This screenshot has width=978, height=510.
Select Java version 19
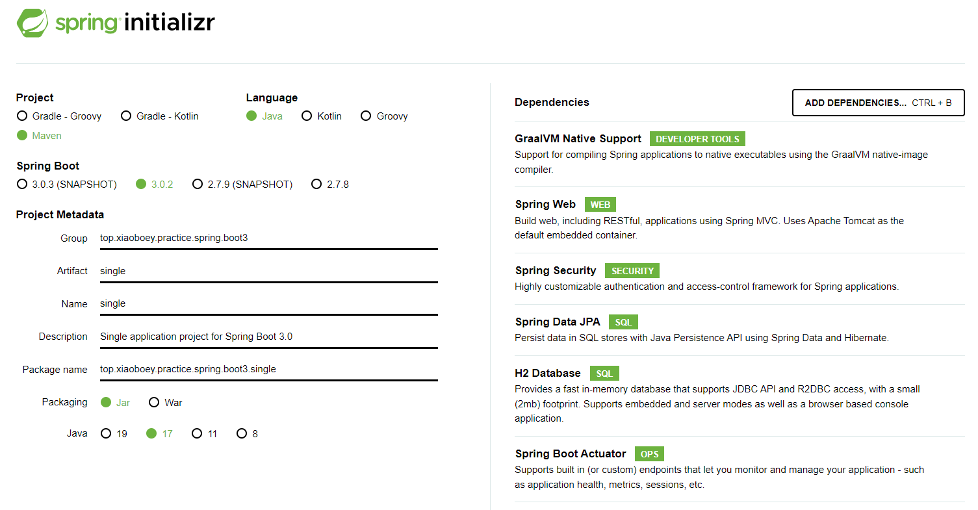click(106, 434)
